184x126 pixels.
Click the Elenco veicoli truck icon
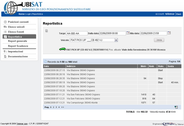pyautogui.click(x=5, y=27)
